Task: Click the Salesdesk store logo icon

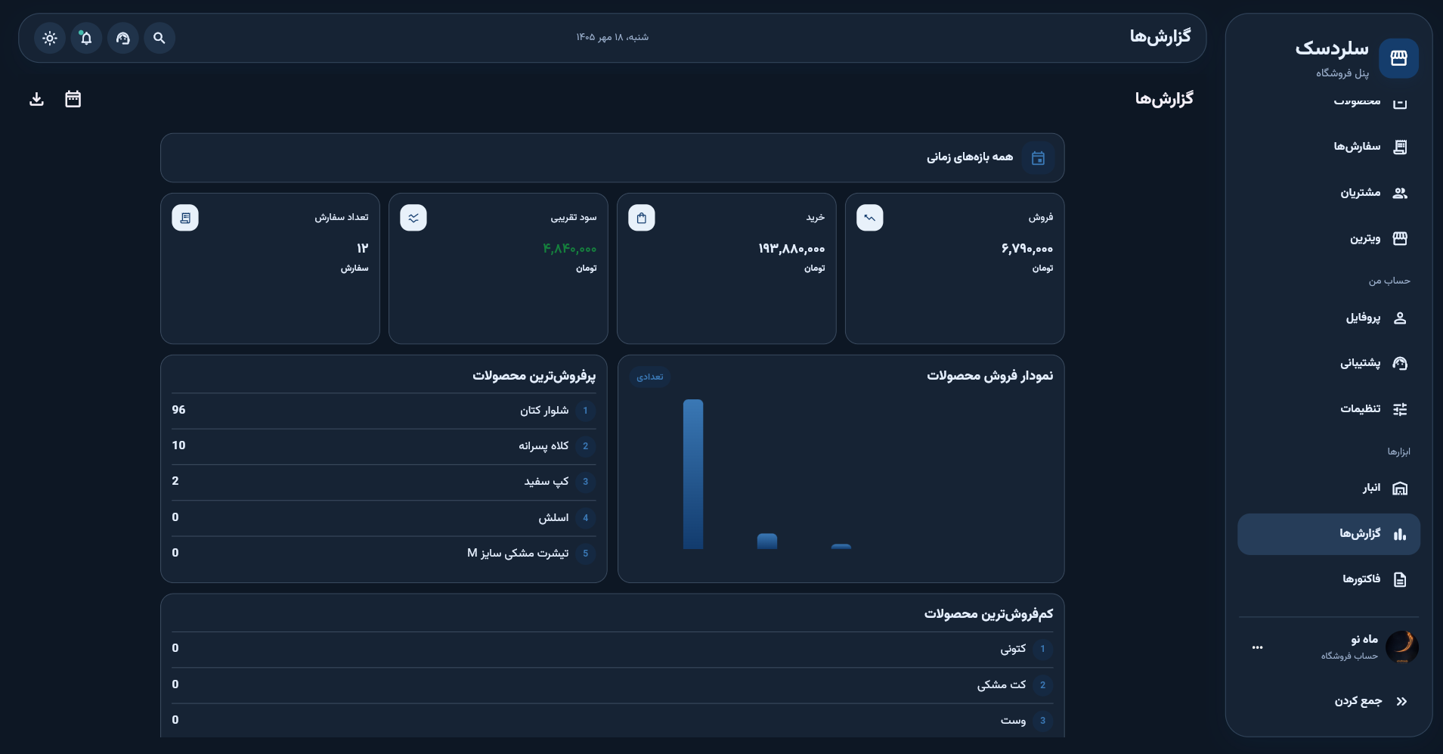Action: [1398, 58]
